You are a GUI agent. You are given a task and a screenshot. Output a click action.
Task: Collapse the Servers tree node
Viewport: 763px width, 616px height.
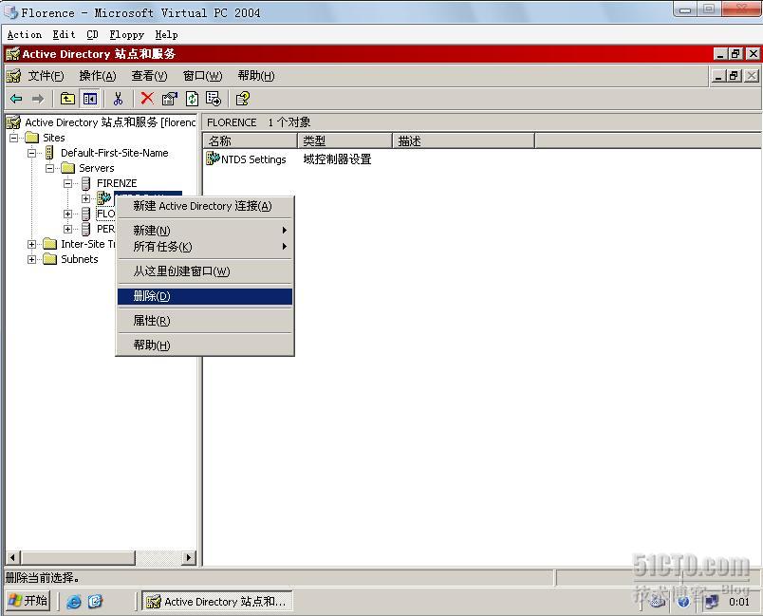pos(49,168)
